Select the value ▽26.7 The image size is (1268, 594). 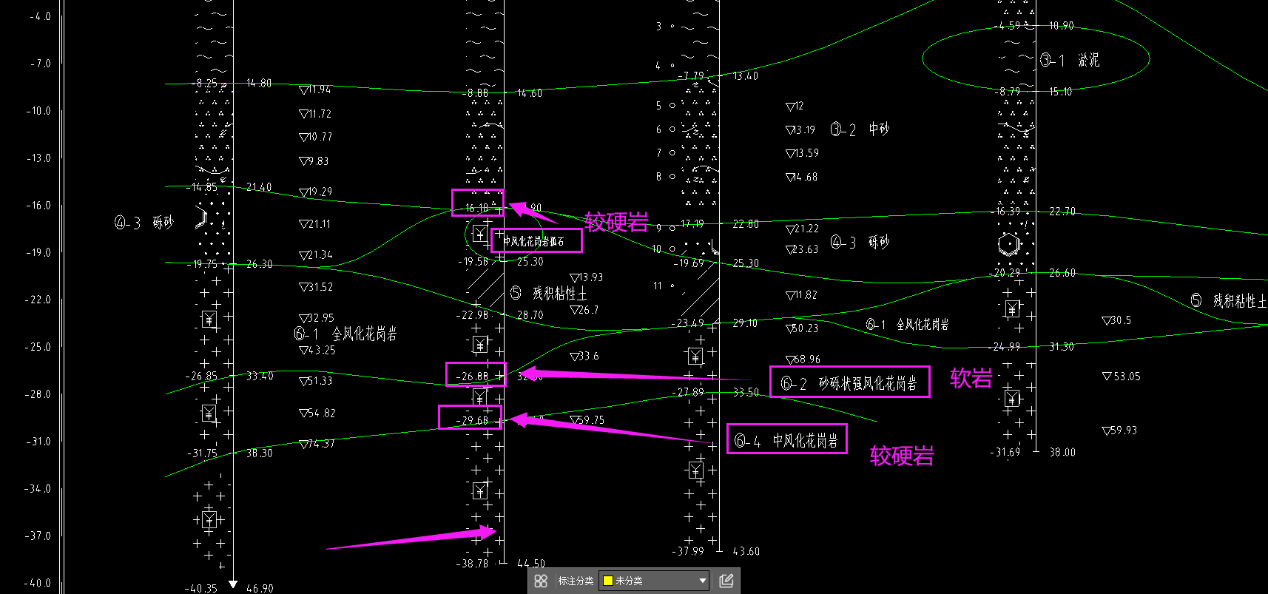pyautogui.click(x=584, y=310)
